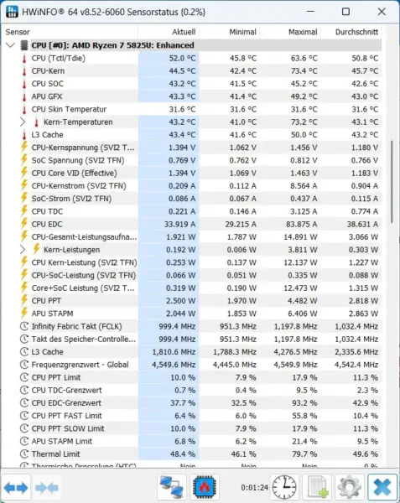400x503 pixels.
Task: Expand the Kern-Temperaturen subgroup
Action: tap(23, 122)
